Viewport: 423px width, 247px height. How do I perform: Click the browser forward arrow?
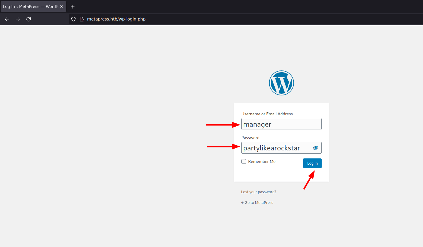coord(18,19)
